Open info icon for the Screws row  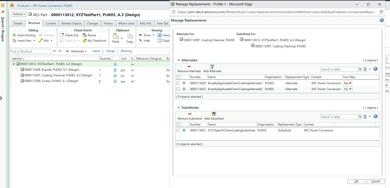click(115, 81)
